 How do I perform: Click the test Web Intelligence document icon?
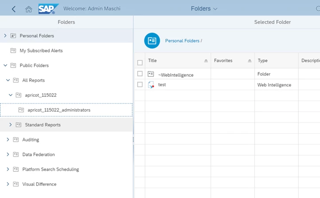[151, 85]
